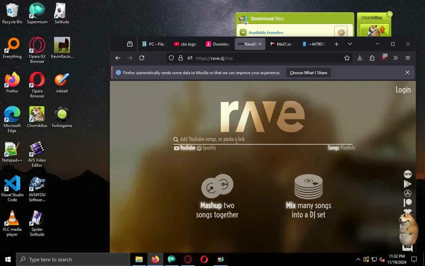Open settings gear in Download files window
Screen dimensions: 425x266
point(341,32)
